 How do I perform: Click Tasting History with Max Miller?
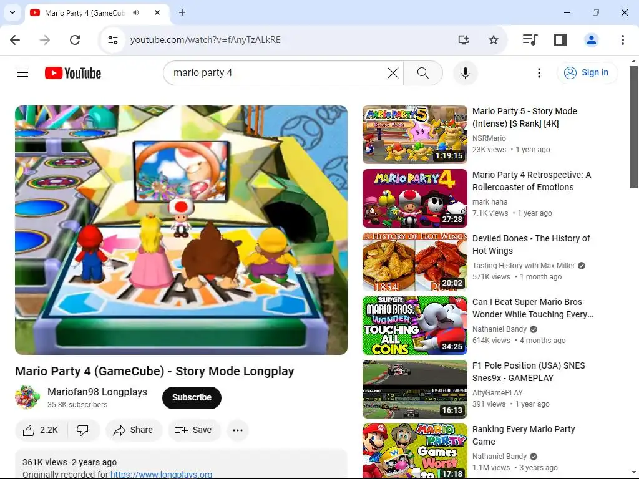pos(524,266)
